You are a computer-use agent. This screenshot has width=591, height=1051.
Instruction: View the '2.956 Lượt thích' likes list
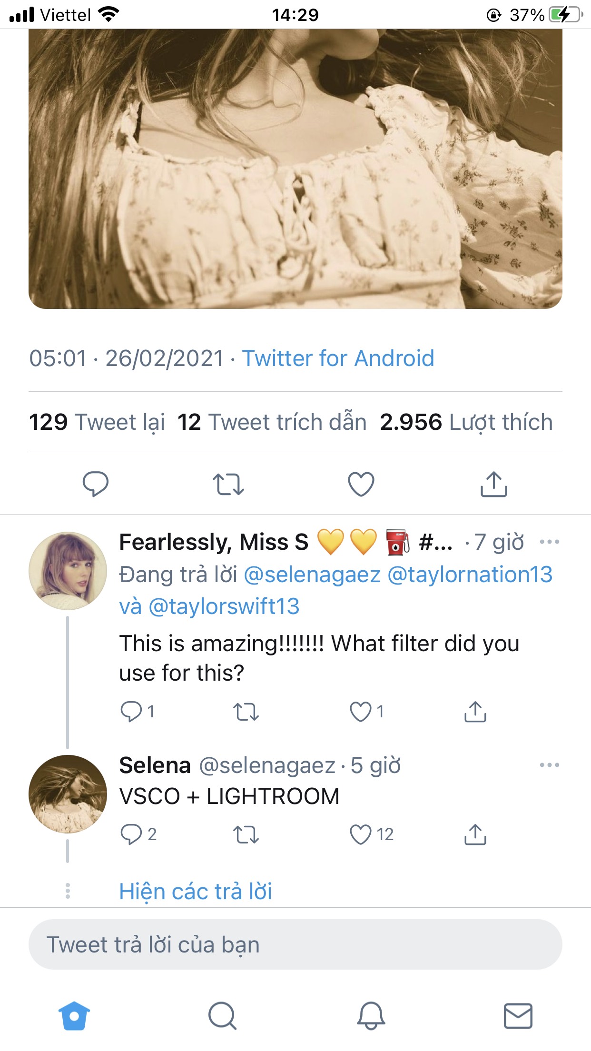[x=466, y=422]
